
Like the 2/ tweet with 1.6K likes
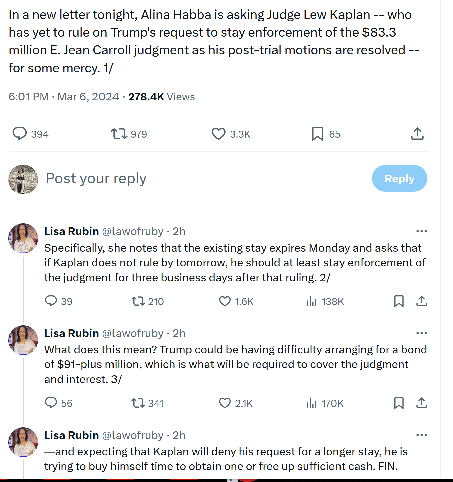tap(225, 301)
